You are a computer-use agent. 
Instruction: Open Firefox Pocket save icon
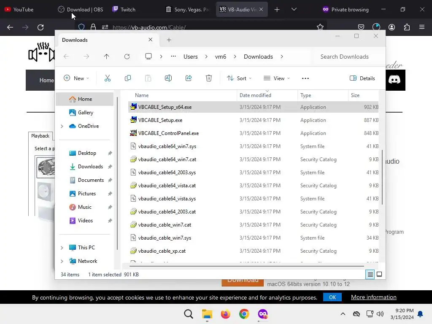[361, 27]
